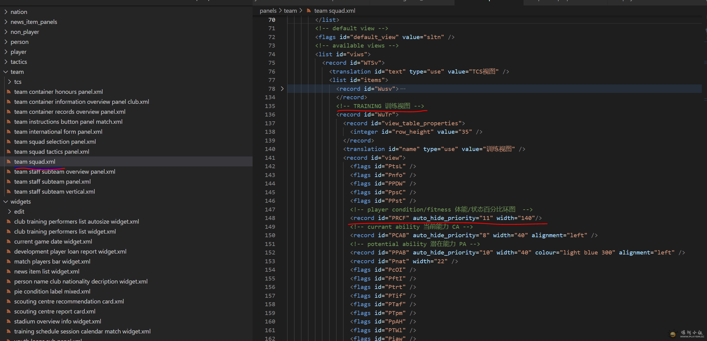Click the default_view flags line
707x341 pixels.
click(385, 37)
